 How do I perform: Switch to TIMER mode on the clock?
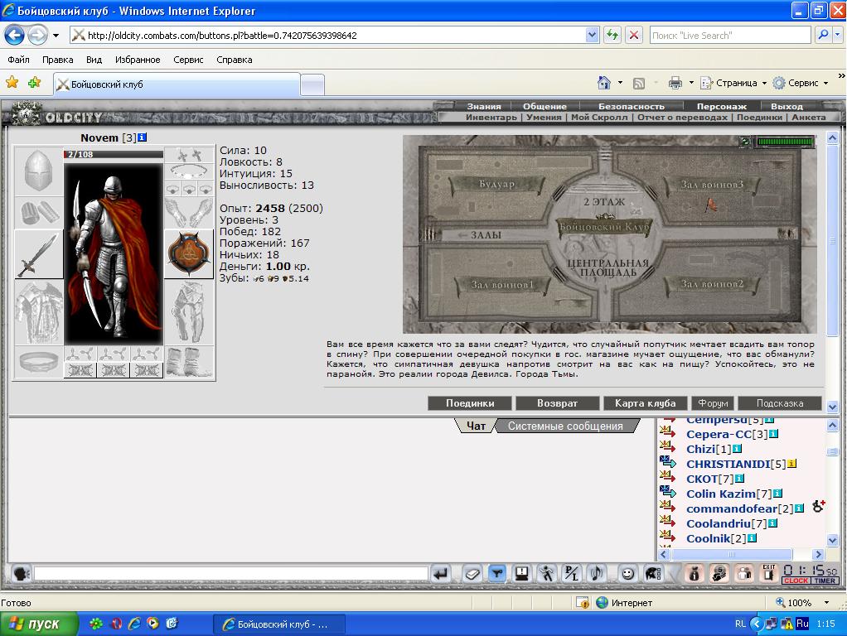[x=825, y=581]
